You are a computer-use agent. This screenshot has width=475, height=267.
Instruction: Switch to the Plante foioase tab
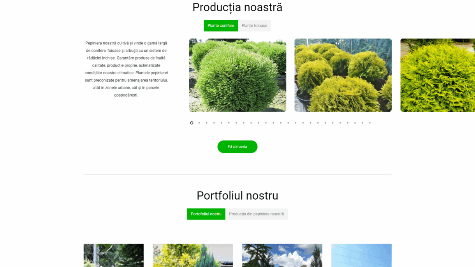pos(255,26)
